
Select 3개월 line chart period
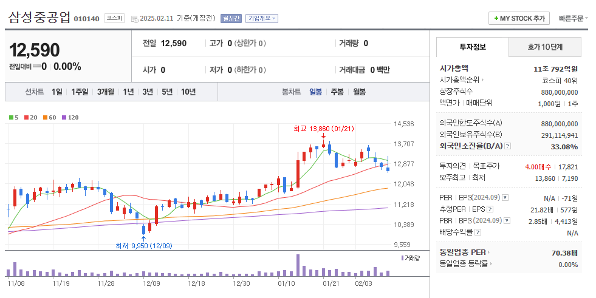point(105,92)
